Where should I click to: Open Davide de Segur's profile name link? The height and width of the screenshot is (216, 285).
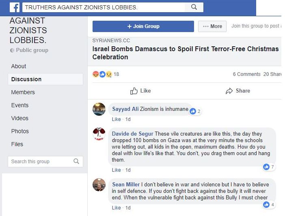[132, 134]
